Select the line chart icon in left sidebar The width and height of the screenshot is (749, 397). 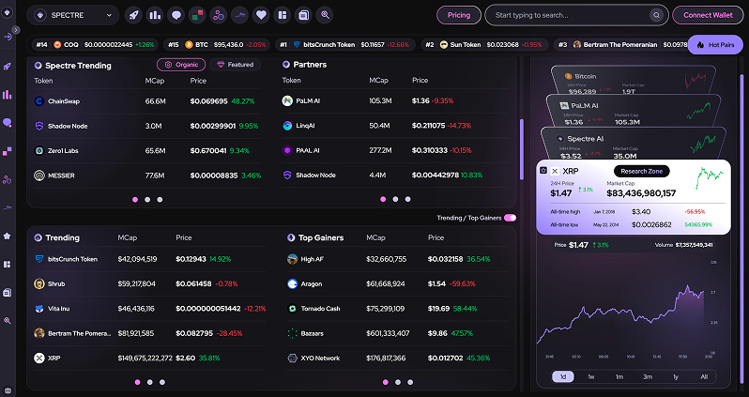coord(8,207)
